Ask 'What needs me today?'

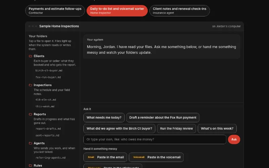point(104,118)
